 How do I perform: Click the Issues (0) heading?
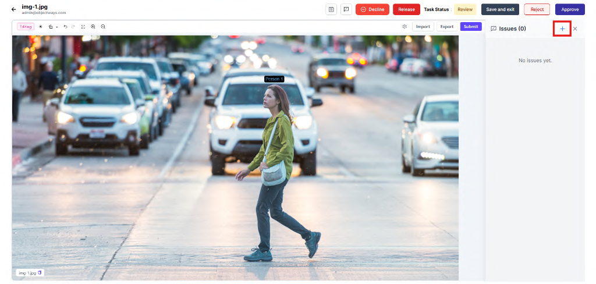point(512,29)
